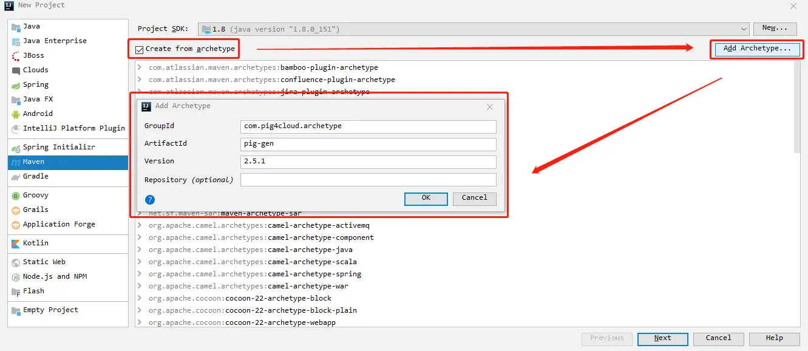Click the Flash folder icon
This screenshot has height=351, width=808.
tap(16, 291)
